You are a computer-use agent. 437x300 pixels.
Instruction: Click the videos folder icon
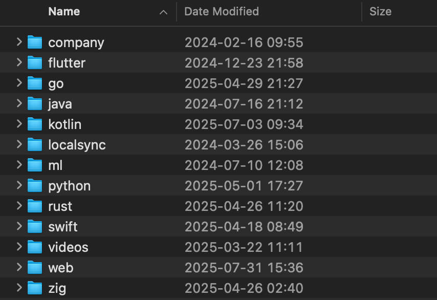[35, 247]
